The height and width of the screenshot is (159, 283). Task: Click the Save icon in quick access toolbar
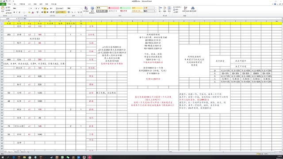coord(4,1)
